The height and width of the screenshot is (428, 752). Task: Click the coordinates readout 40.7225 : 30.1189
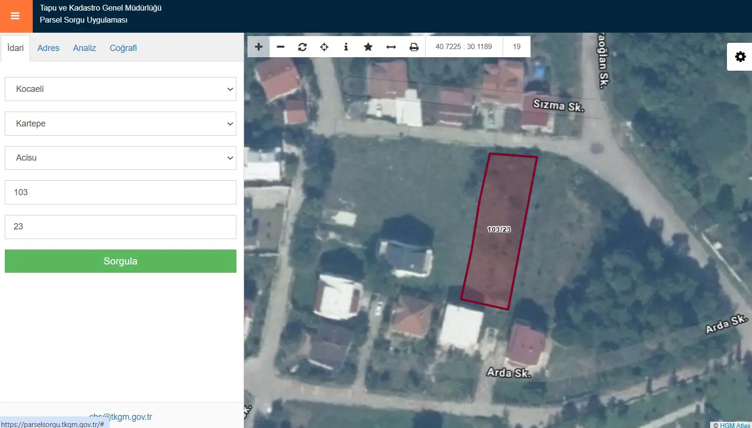tap(464, 47)
